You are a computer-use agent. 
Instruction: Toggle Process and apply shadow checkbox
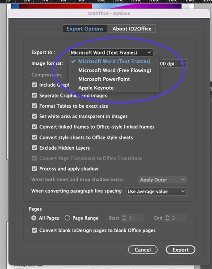tap(34, 168)
